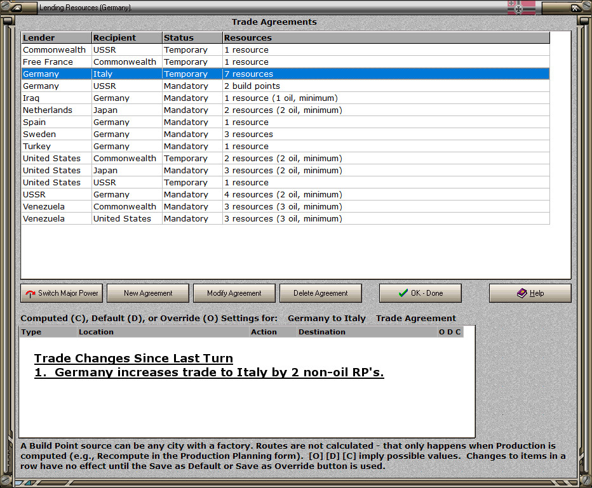Select United States to Commonwealth row
The image size is (592, 488).
(285, 159)
